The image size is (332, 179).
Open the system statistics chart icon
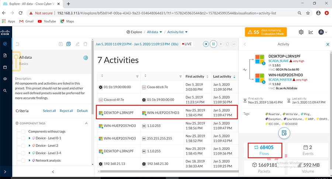click(x=311, y=32)
